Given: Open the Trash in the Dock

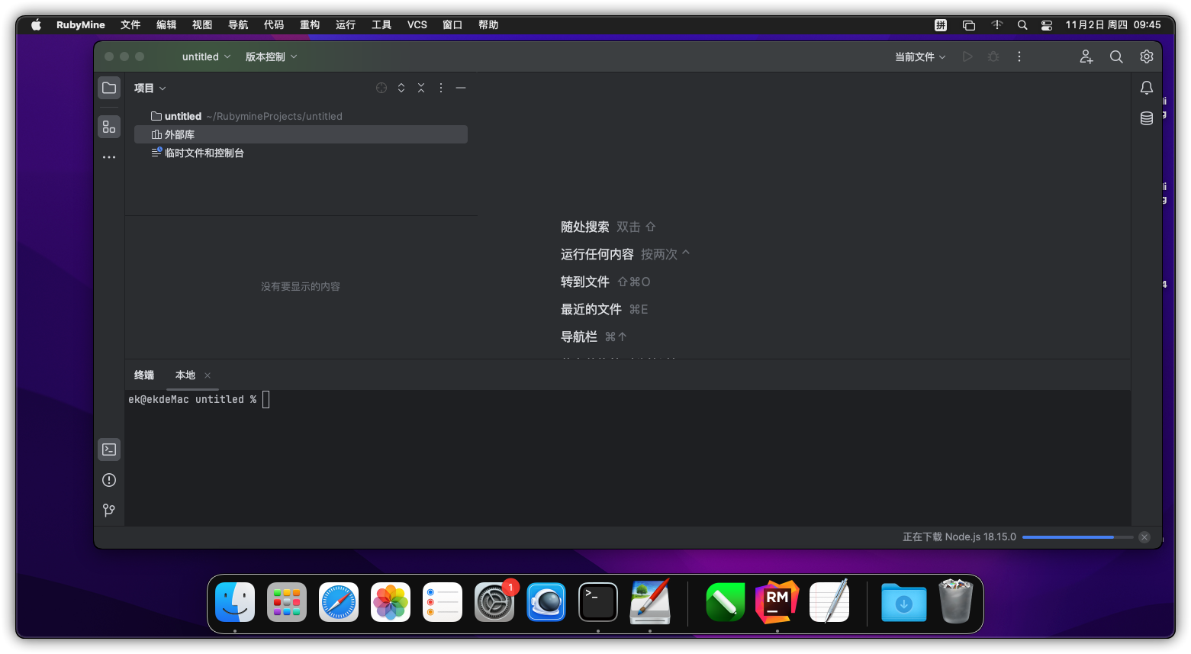Looking at the screenshot, I should [x=955, y=601].
